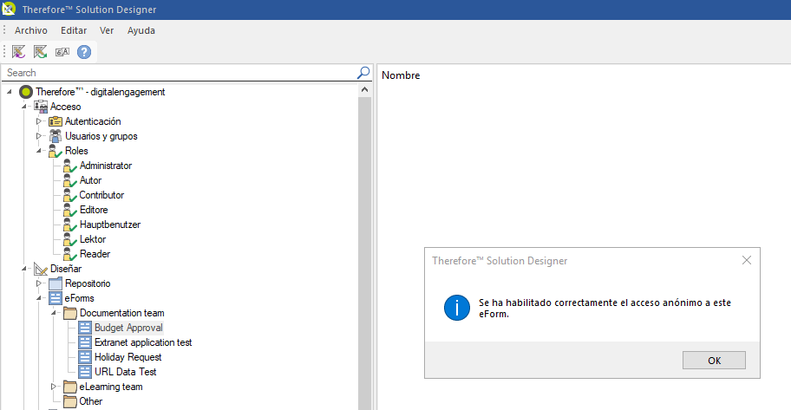This screenshot has height=410, width=791.
Task: Open the Ayuda menu
Action: [x=141, y=30]
